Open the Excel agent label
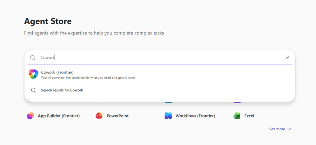 pos(249,116)
